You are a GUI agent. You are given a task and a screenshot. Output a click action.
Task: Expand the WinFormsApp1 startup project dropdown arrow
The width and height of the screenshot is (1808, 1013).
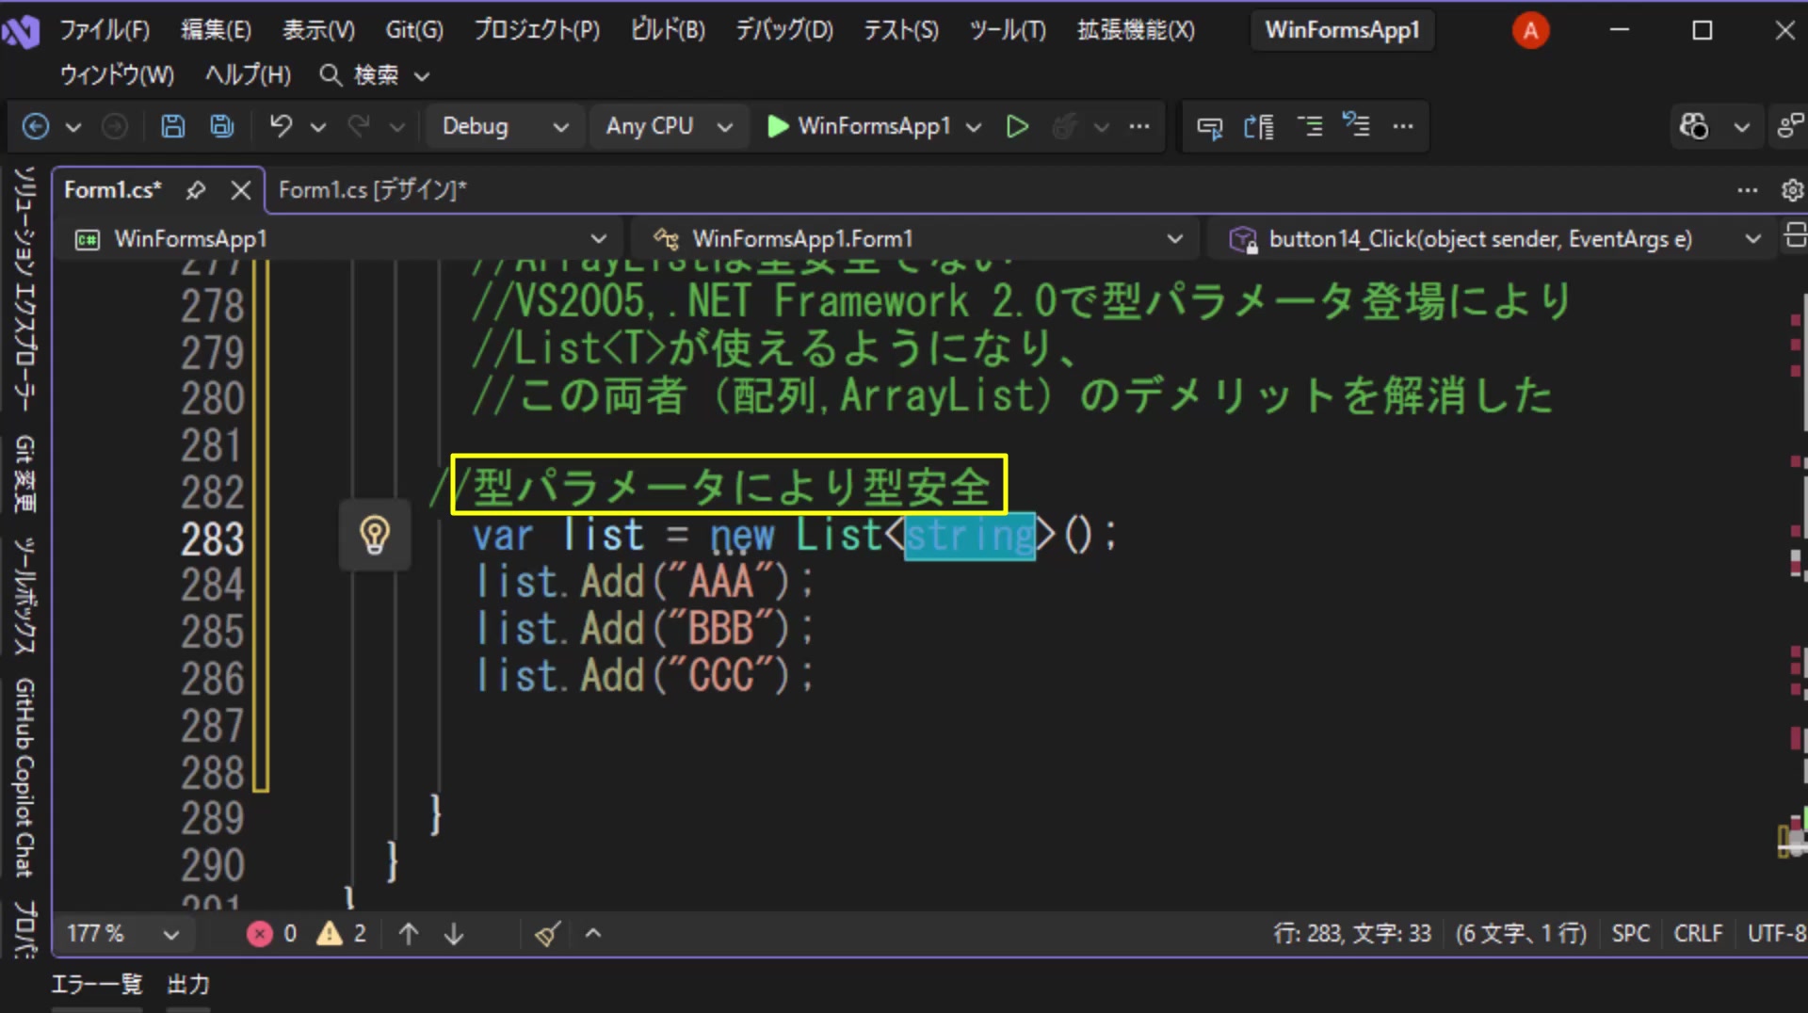tap(974, 126)
